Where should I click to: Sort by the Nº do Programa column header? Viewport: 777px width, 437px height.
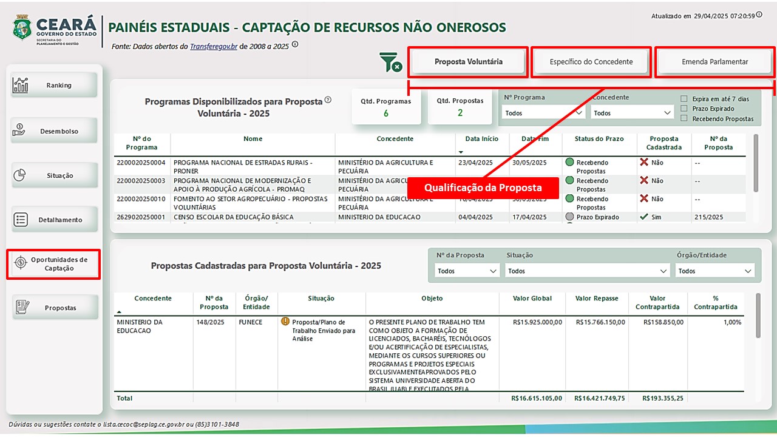(141, 143)
